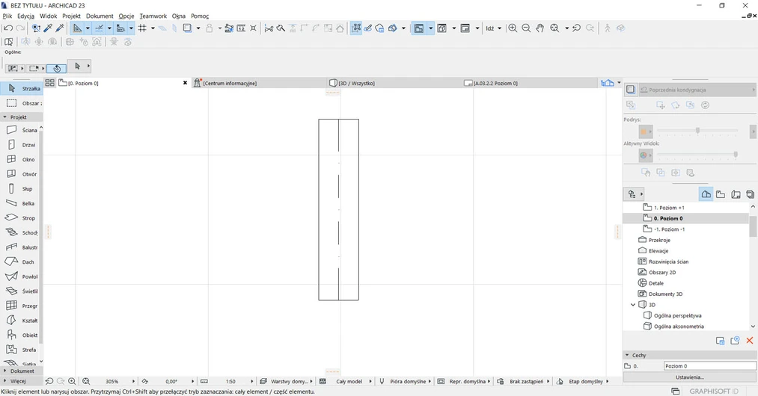Image resolution: width=758 pixels, height=396 pixels.
Task: Open the Teamwork menu
Action: [153, 16]
